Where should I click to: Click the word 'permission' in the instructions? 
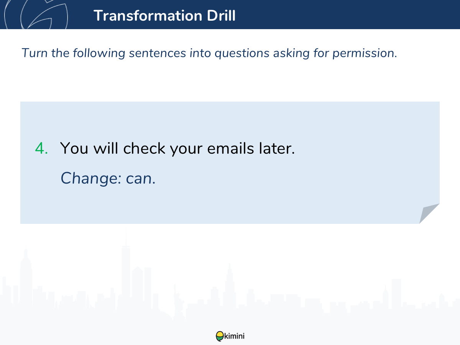coord(364,53)
